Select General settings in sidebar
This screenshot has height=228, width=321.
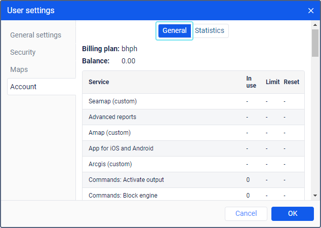36,35
